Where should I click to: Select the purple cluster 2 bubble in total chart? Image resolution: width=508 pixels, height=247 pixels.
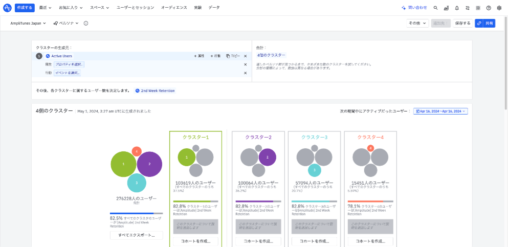pyautogui.click(x=149, y=164)
